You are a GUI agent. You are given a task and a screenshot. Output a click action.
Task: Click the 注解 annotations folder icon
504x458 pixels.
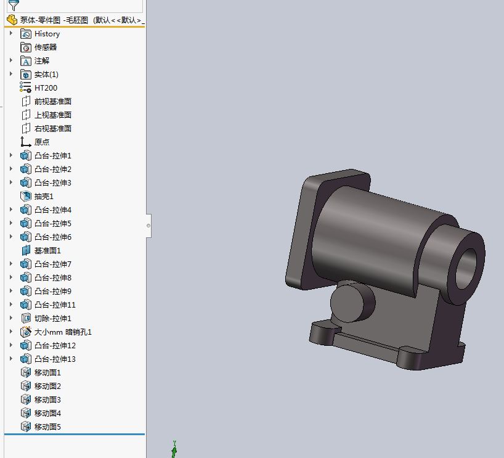tap(26, 61)
